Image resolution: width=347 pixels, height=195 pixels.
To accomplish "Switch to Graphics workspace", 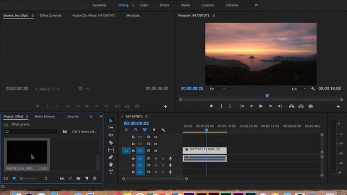I will [208, 5].
